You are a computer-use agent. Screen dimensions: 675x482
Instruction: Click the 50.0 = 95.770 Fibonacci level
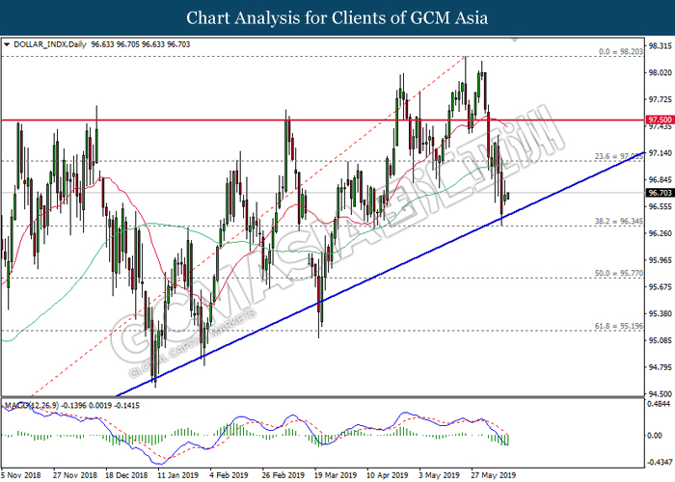[618, 274]
